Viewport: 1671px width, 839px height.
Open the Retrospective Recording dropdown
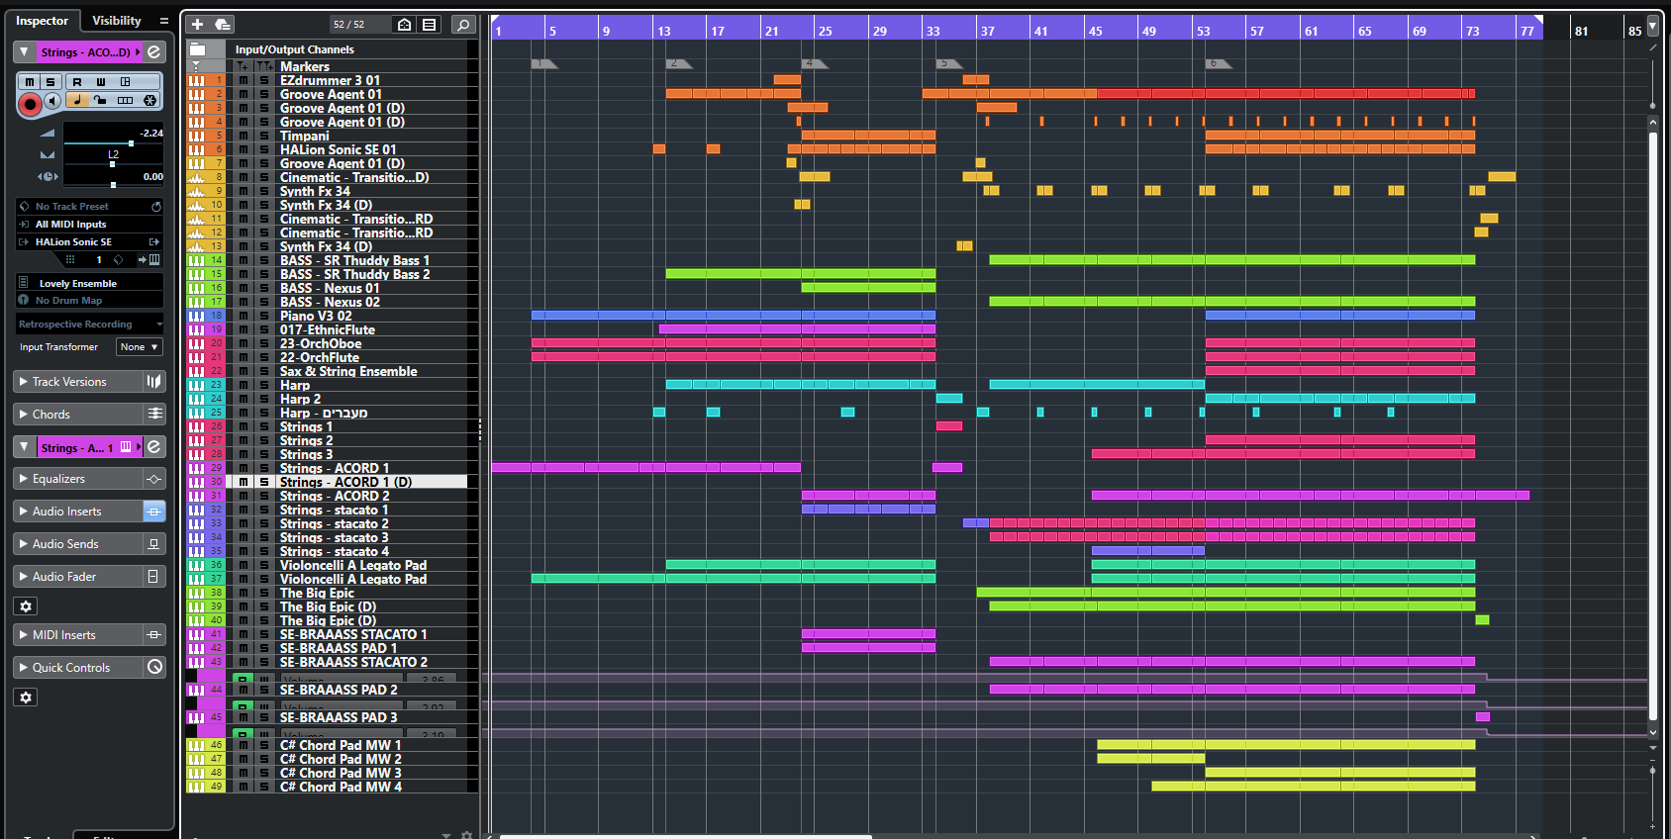(89, 324)
